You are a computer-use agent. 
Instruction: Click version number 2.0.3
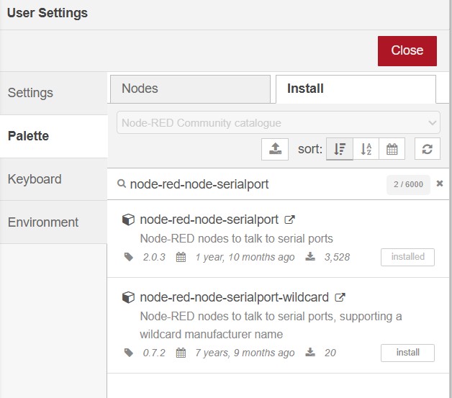pyautogui.click(x=154, y=257)
